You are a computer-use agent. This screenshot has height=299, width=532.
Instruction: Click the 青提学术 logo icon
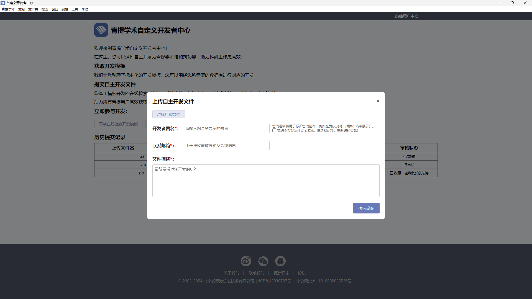coord(101,30)
